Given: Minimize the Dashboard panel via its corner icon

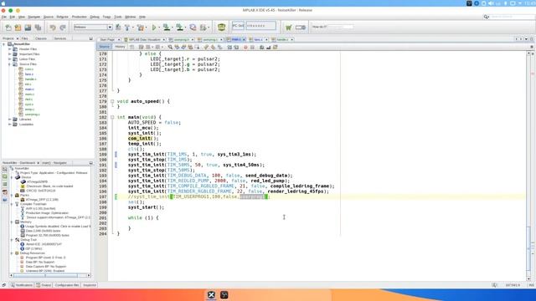Looking at the screenshot, I should point(90,163).
